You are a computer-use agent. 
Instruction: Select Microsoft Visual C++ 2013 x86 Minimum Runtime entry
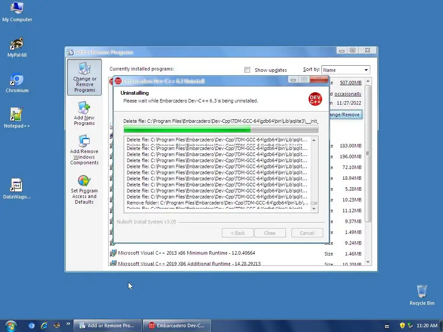(x=186, y=253)
